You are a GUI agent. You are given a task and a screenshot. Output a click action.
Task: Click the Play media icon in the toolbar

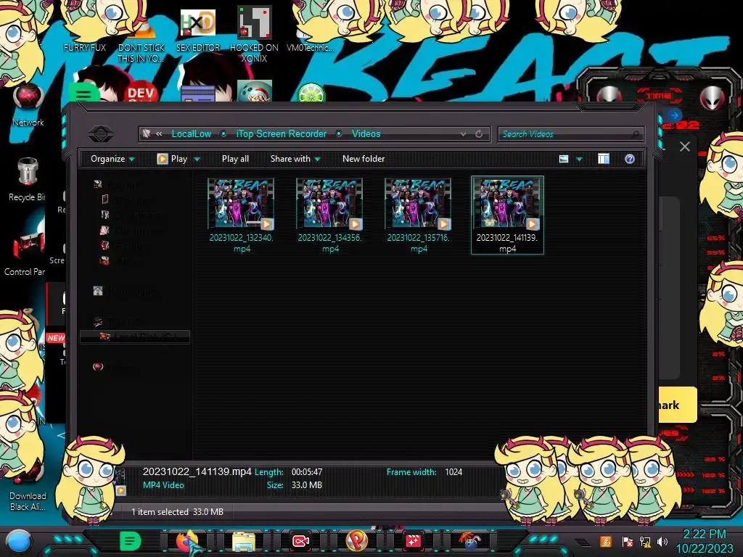click(x=162, y=159)
